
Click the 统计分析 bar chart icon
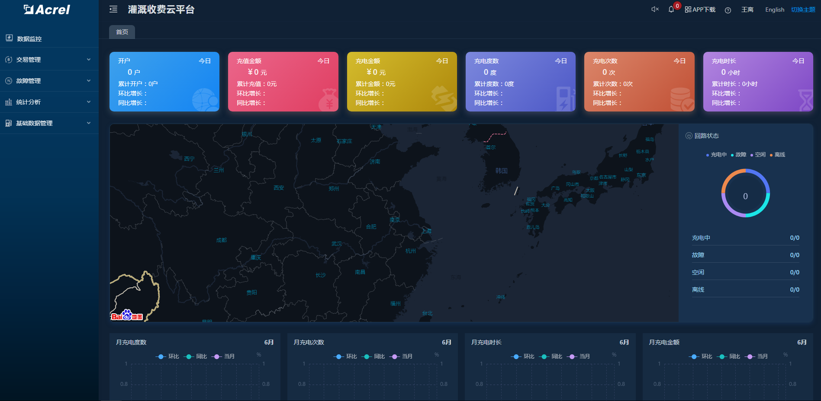9,102
